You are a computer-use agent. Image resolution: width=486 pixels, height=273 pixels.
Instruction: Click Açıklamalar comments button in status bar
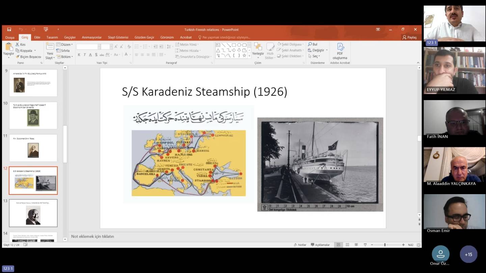click(320, 245)
